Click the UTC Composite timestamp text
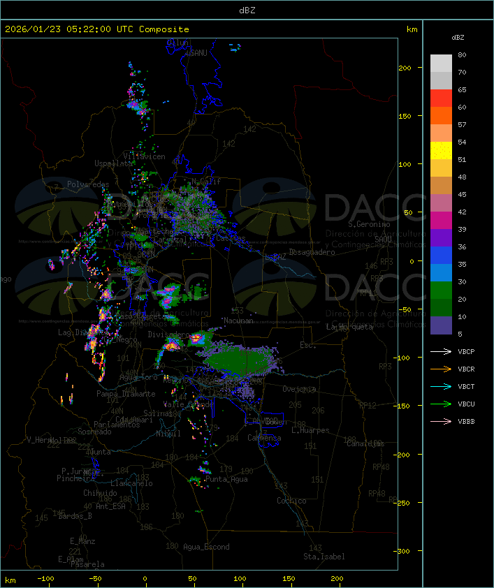The image size is (494, 588). coord(96,29)
